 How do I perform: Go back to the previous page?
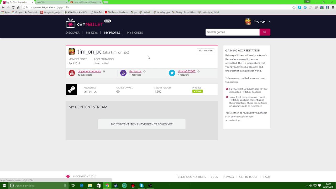pyautogui.click(x=3, y=7)
